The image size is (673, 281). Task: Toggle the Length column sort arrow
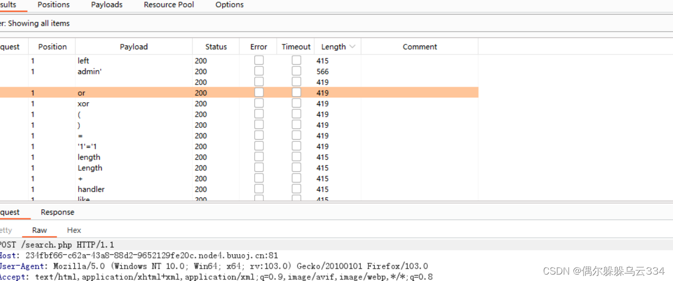(352, 47)
